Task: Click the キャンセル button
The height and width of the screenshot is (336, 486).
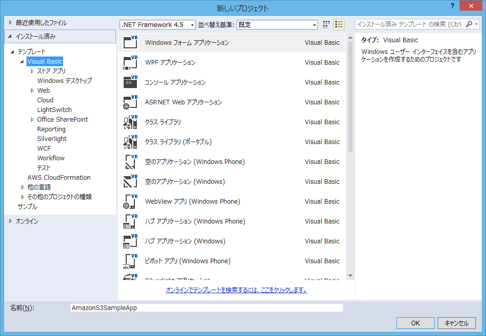Action: click(x=456, y=323)
